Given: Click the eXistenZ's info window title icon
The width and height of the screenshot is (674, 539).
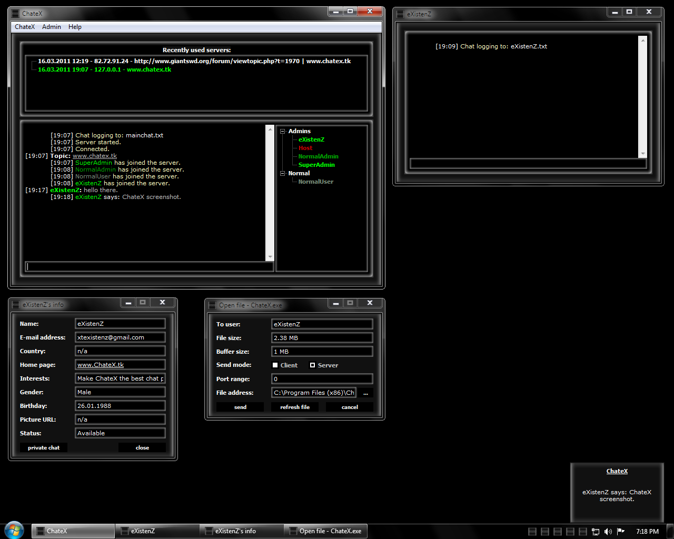Looking at the screenshot, I should [16, 305].
